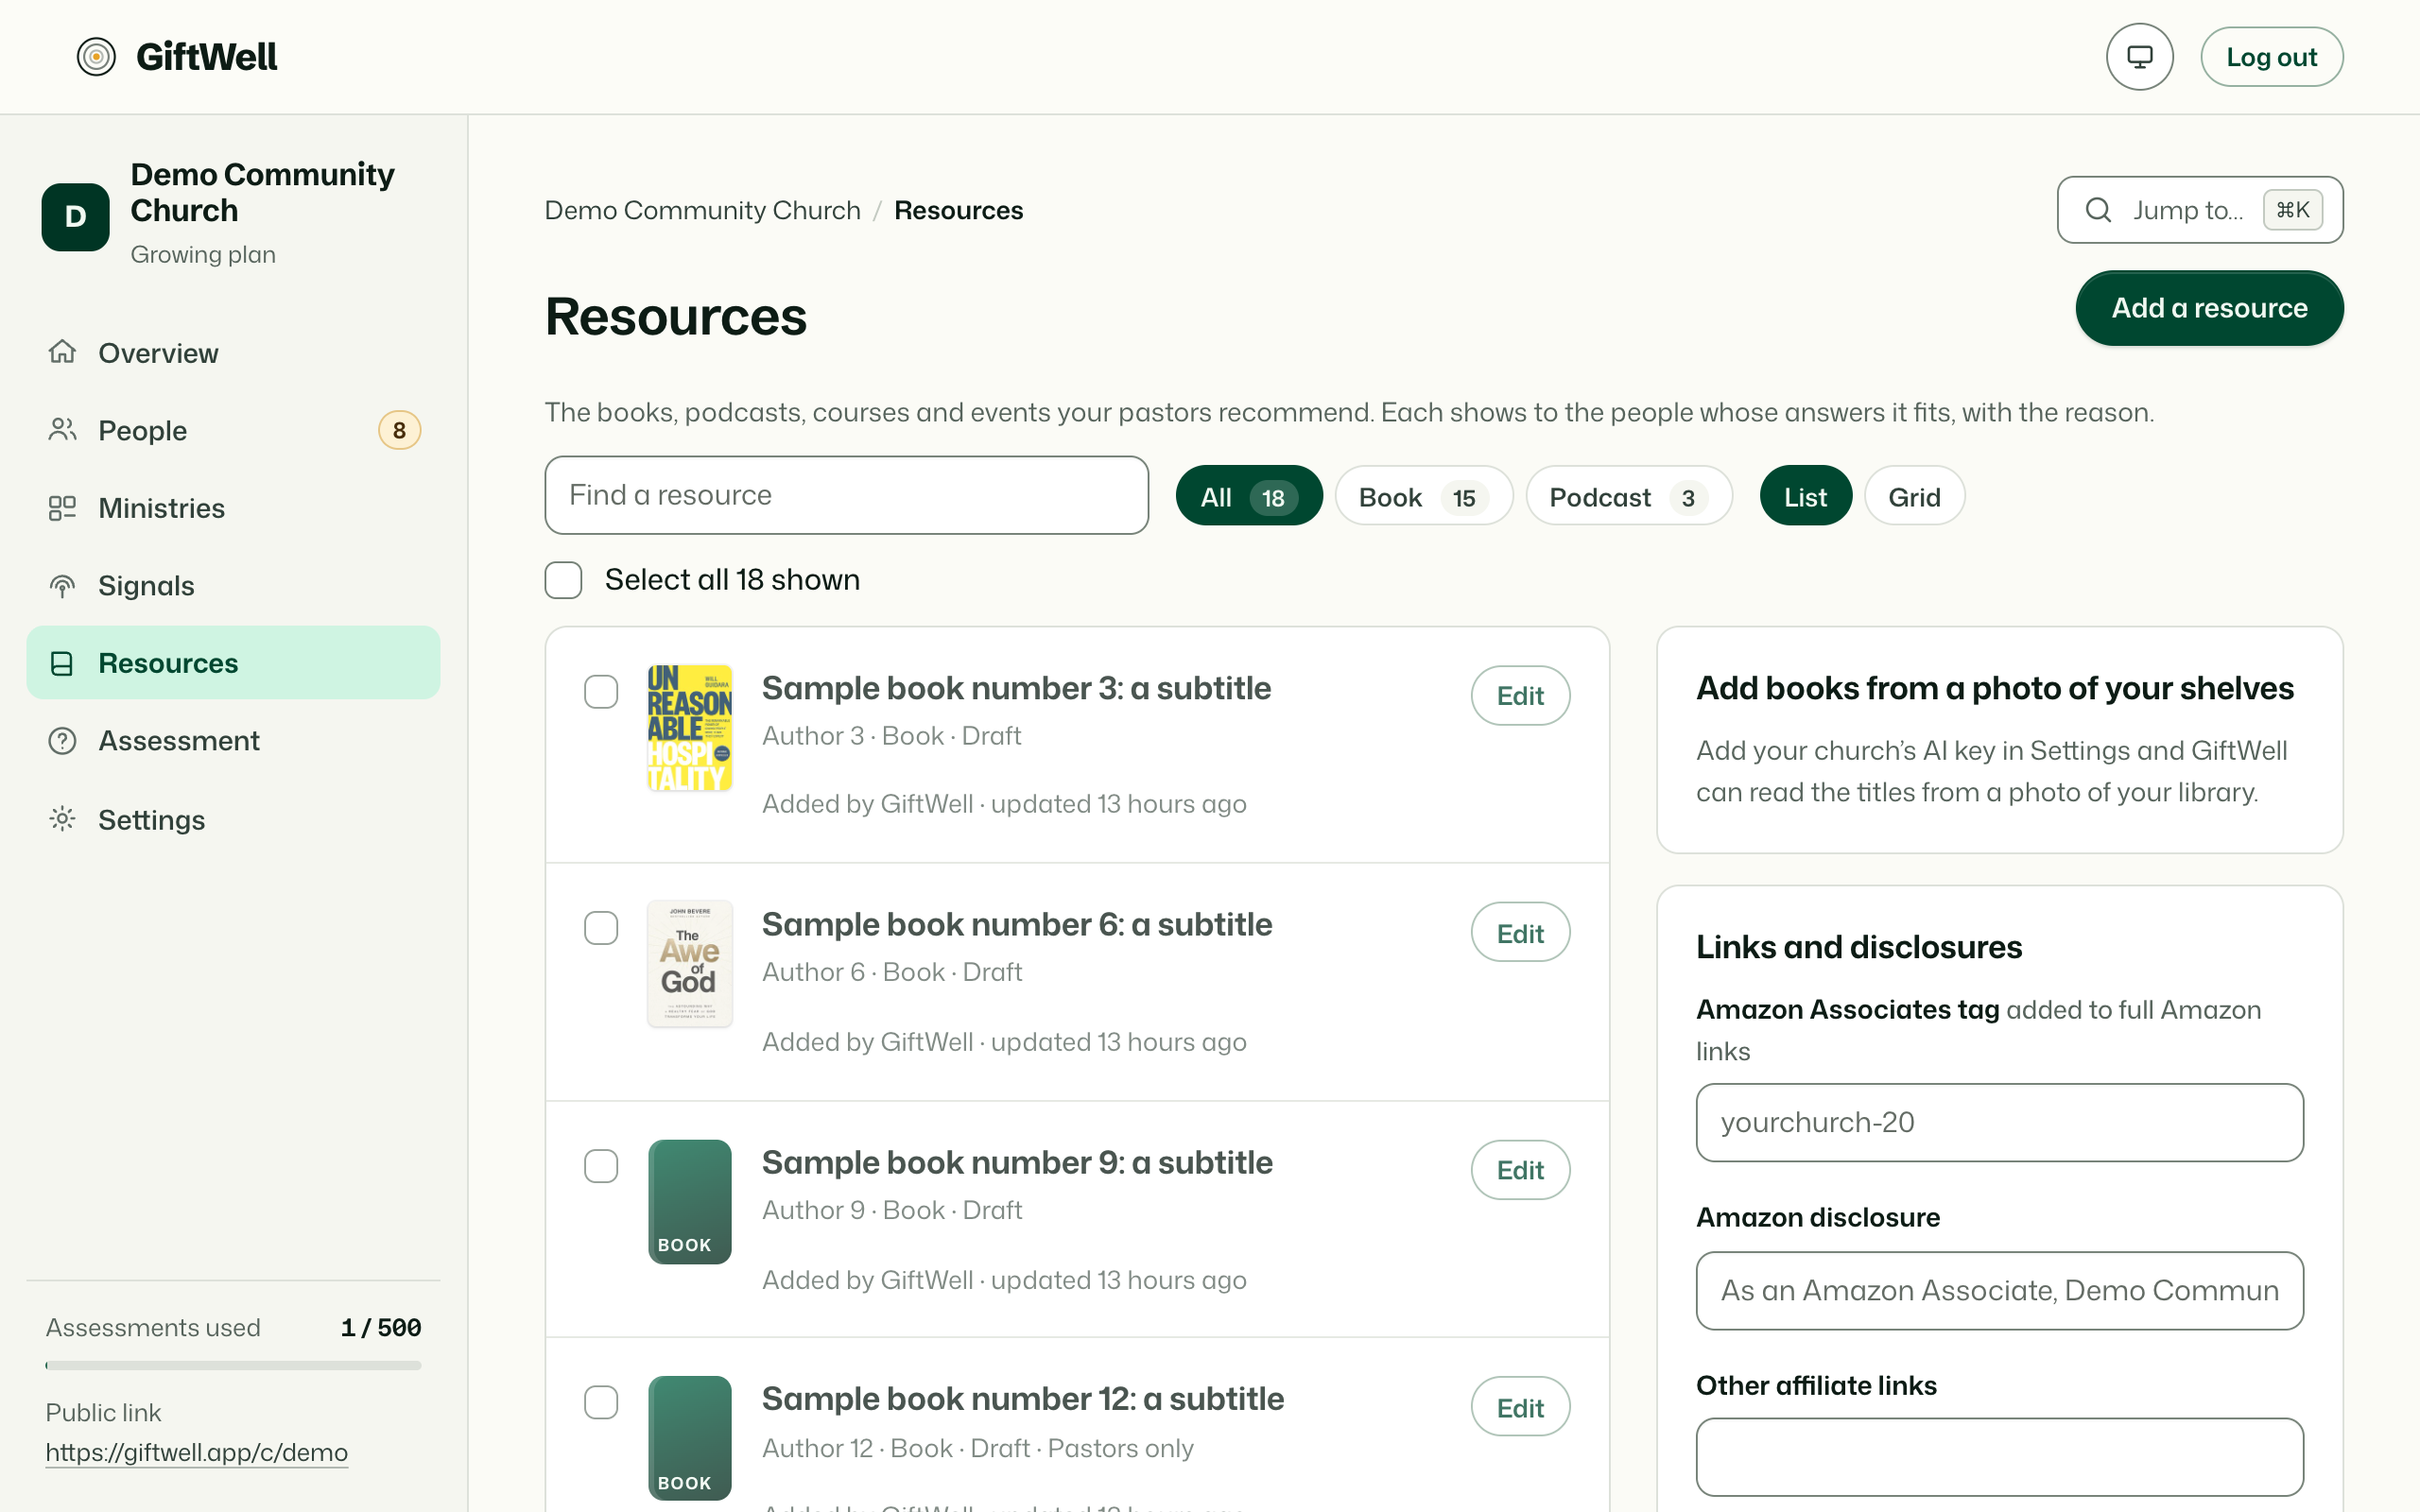Click the People badge showing 8

(399, 430)
